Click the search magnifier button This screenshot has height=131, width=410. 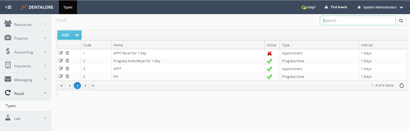click(401, 20)
